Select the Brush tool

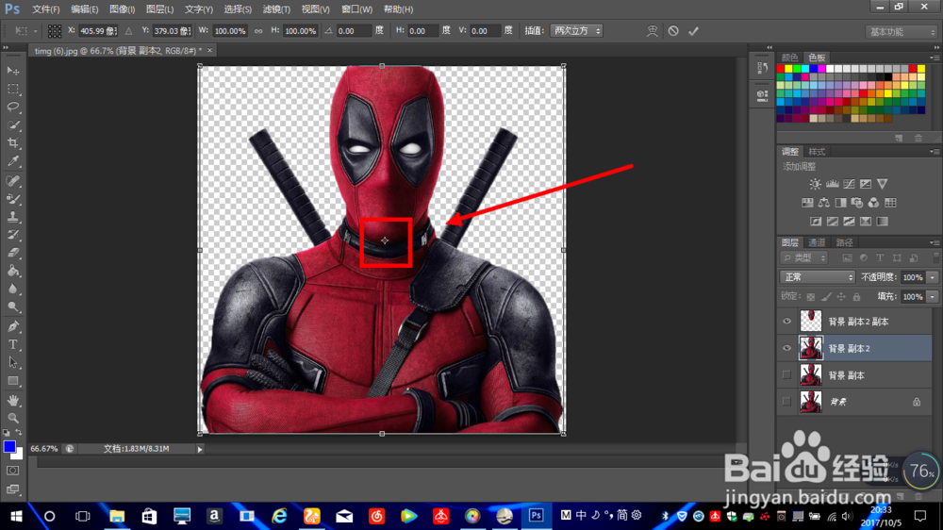tap(12, 199)
